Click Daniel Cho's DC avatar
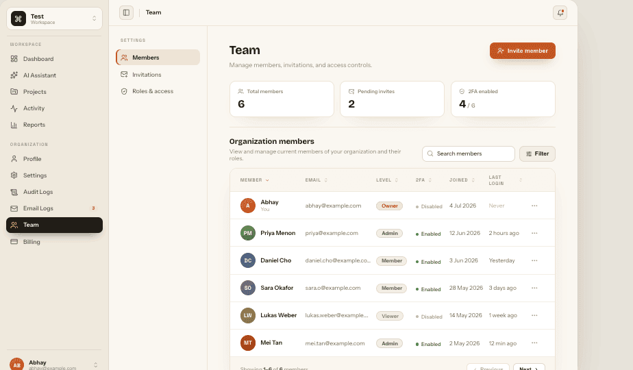This screenshot has width=633, height=370. coord(248,260)
